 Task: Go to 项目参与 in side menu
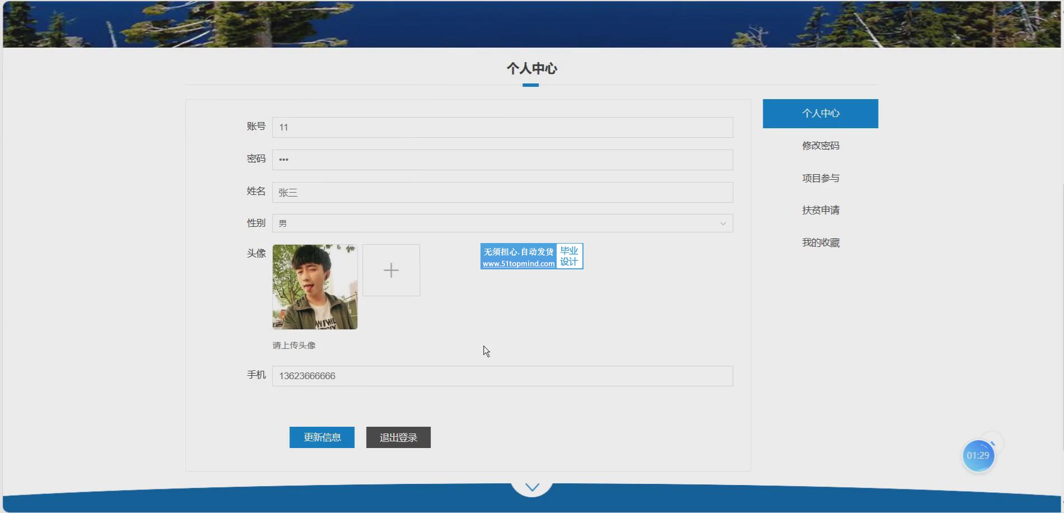point(820,178)
